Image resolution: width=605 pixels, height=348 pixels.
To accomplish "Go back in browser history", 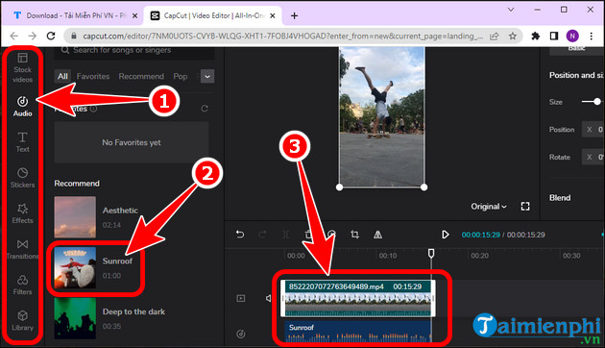I will (13, 36).
